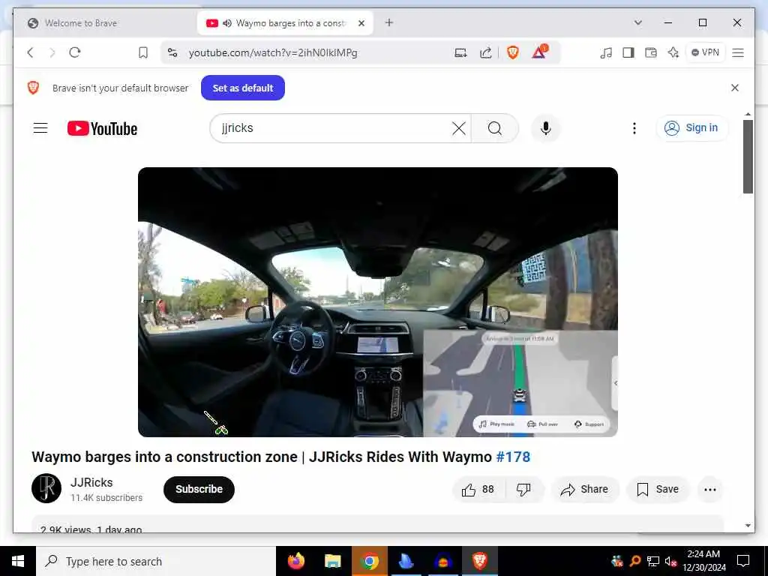
Task: Open the muted volume tray icon
Action: (670, 561)
